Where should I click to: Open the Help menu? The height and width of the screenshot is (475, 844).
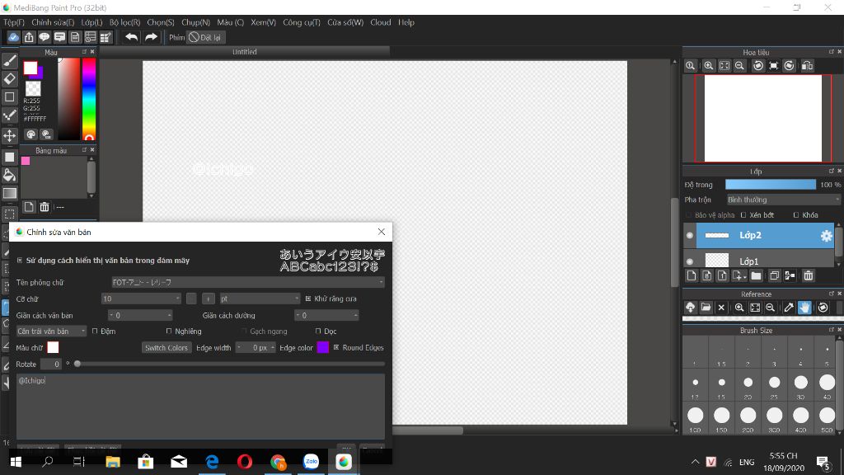pyautogui.click(x=406, y=22)
